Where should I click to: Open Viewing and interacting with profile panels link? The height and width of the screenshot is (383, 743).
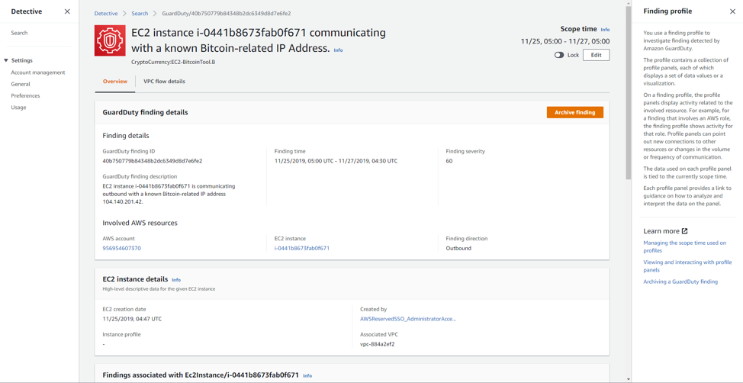tap(687, 266)
